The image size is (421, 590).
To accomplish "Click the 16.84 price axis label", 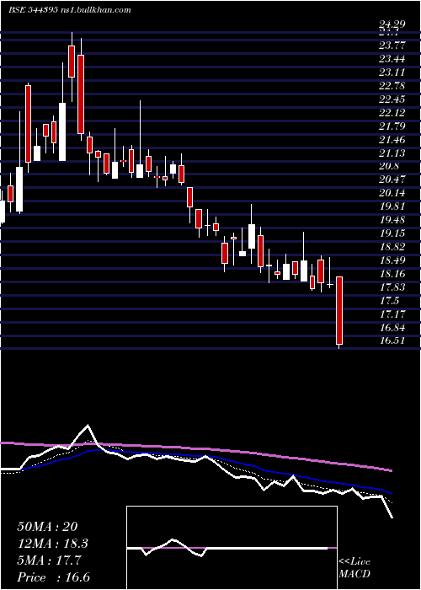I will click(392, 327).
